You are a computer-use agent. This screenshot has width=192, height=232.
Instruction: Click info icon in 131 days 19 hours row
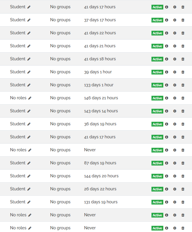coord(167,202)
